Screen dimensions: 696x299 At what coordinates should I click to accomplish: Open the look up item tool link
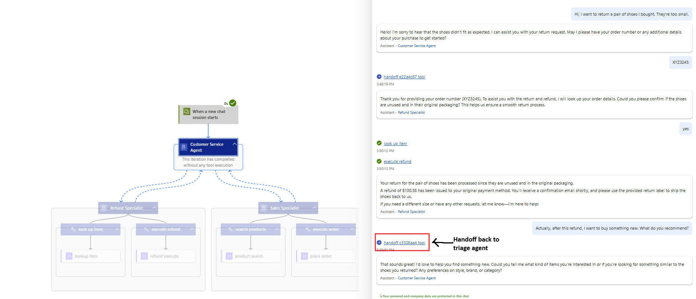coord(395,144)
